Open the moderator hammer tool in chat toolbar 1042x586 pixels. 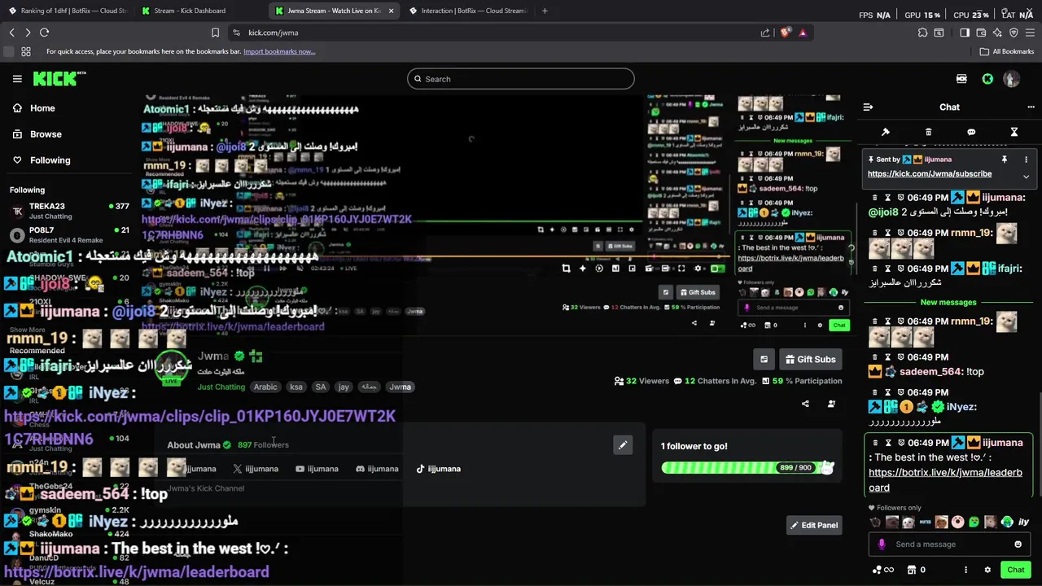(886, 132)
